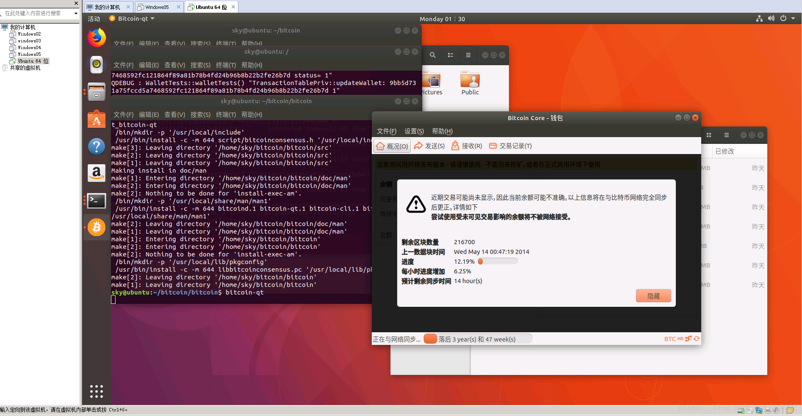Viewport: 802px width, 416px height.
Task: Click the 12.19% sync progress bar
Action: click(x=498, y=262)
